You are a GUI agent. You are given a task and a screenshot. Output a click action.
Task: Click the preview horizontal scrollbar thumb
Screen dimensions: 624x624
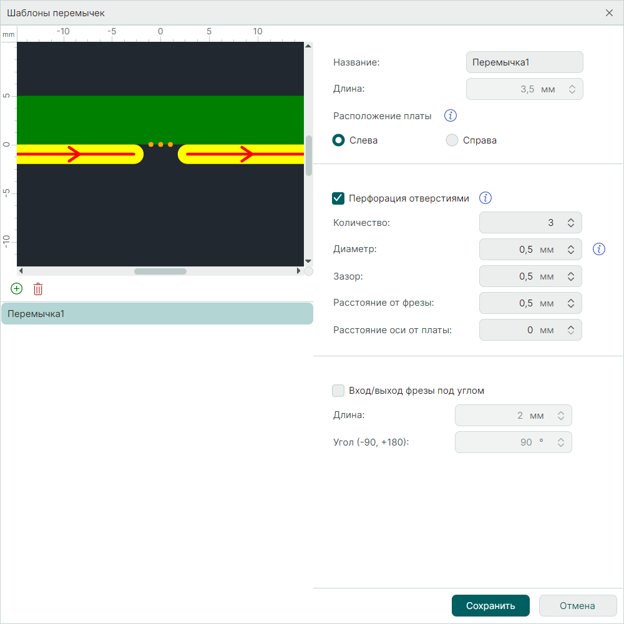pos(160,271)
